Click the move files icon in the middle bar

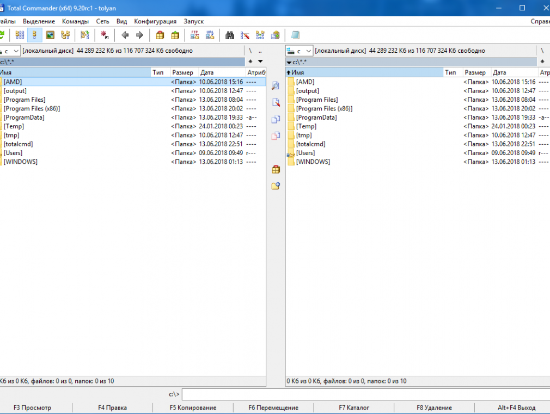point(276,135)
